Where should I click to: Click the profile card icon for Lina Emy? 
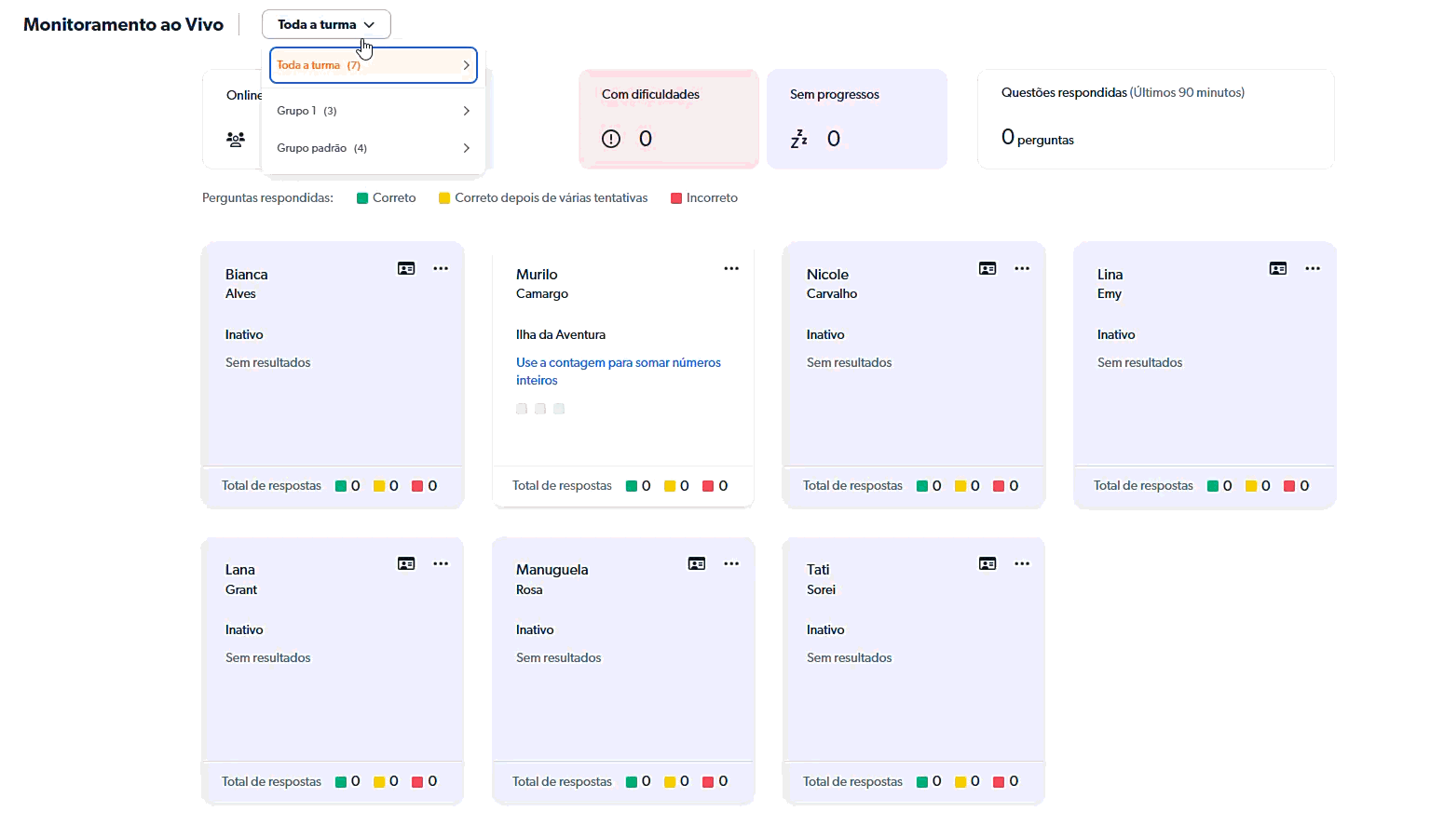click(x=1278, y=269)
